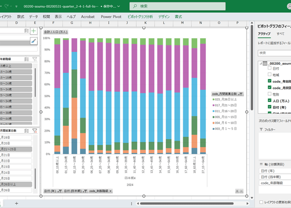Select the 25~34歳 slicer item
This screenshot has height=208, width=291.
(x=16, y=89)
